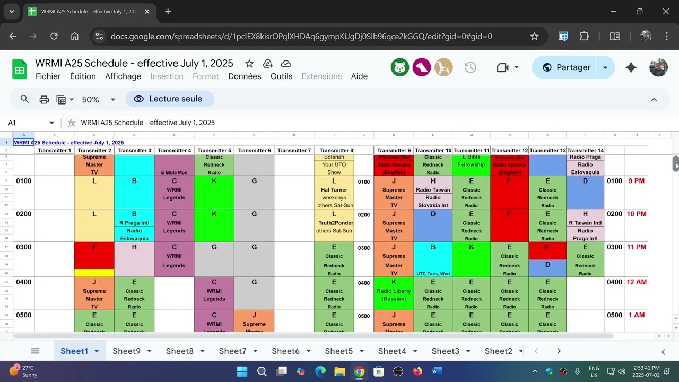Open the browser side panel icon
Screen dimensions: 679x382
point(615,36)
